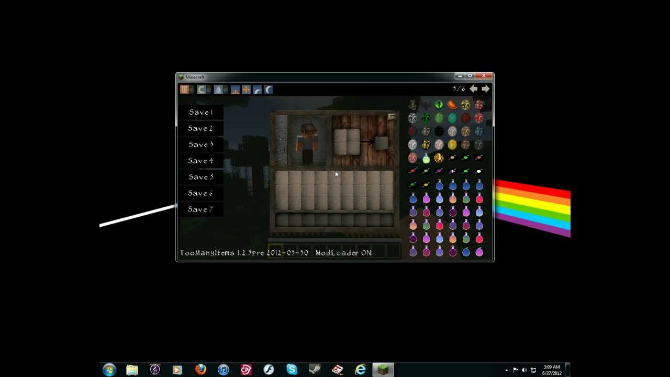Toggle creative mode with the C icon
670x377 pixels.
(201, 90)
